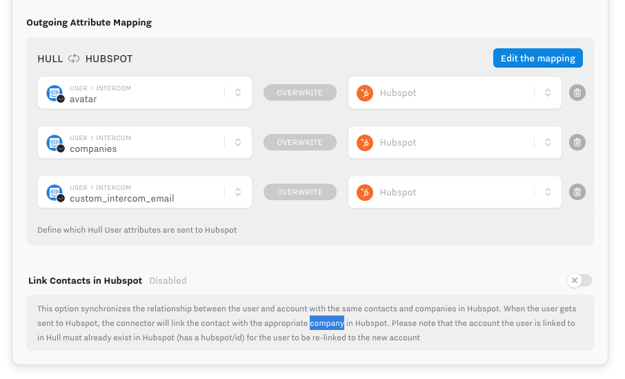Click the Disabled status text
The width and height of the screenshot is (625, 379).
pyautogui.click(x=168, y=280)
